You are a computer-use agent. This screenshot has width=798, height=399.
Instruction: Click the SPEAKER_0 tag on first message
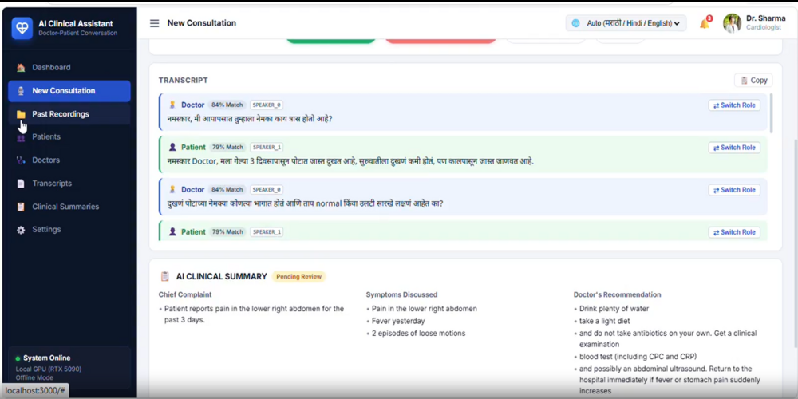(267, 105)
